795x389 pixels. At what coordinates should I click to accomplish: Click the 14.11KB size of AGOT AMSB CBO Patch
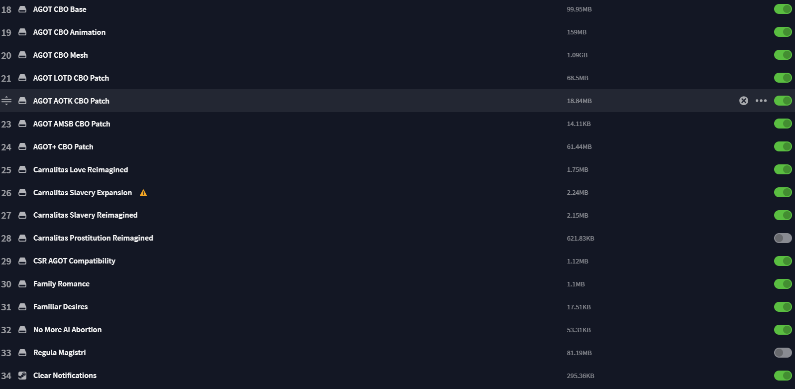click(x=578, y=124)
